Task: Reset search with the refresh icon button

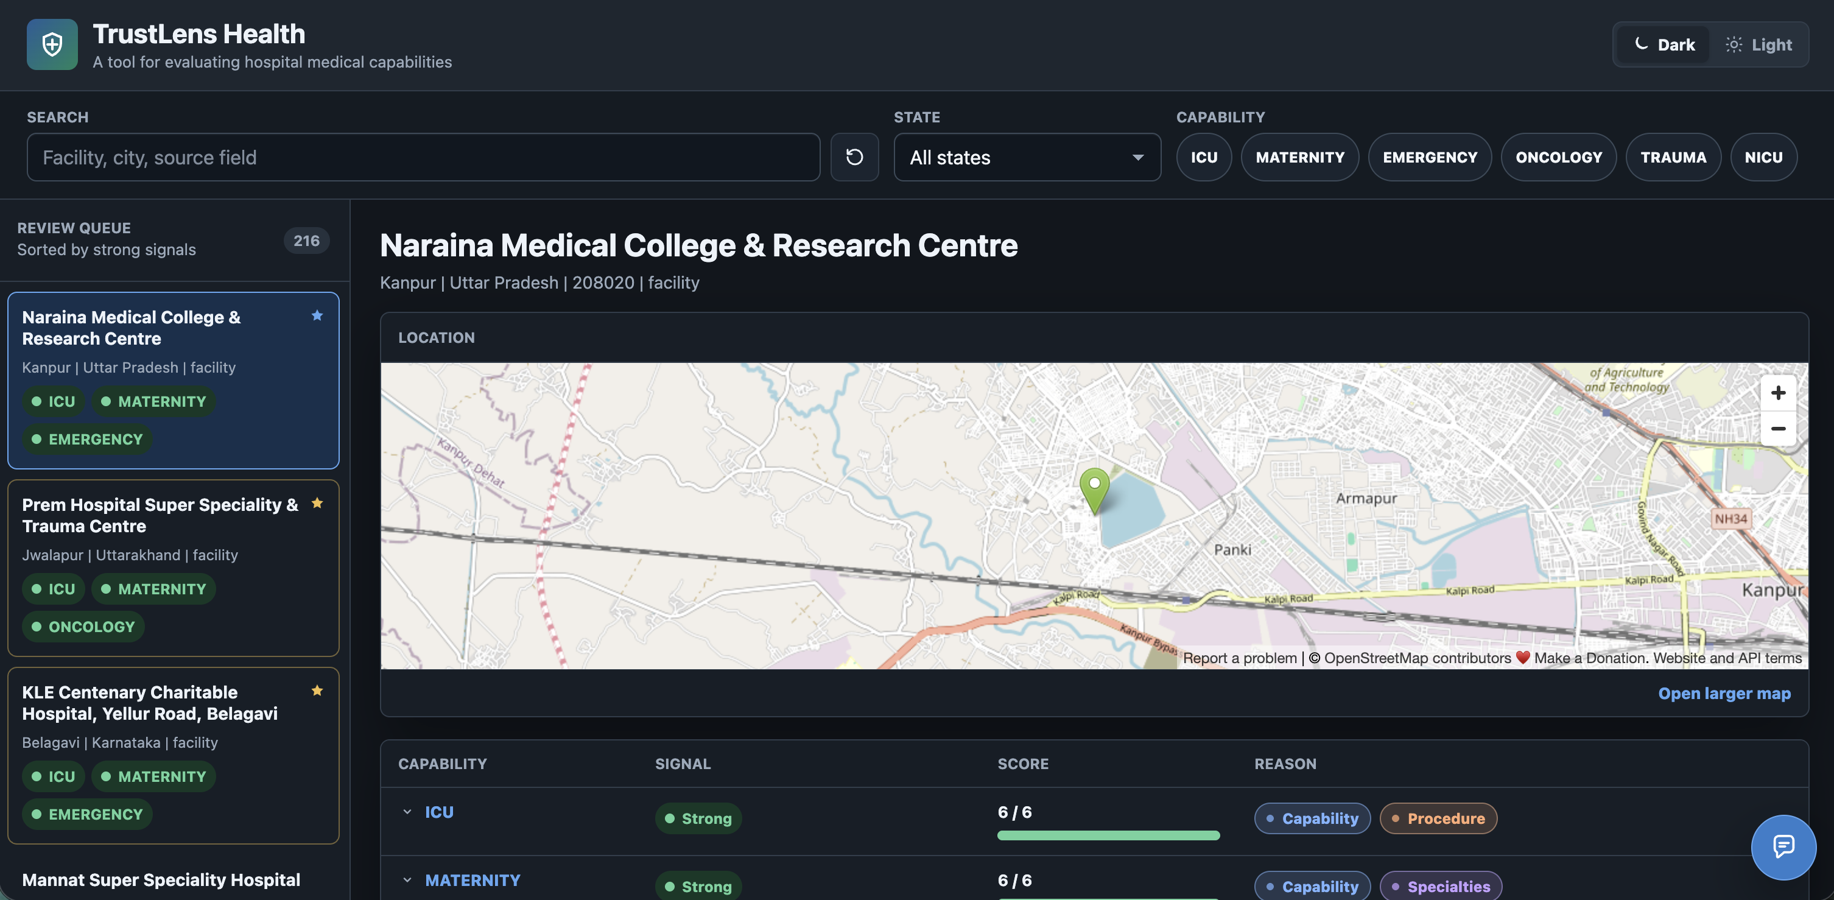Action: [x=854, y=156]
